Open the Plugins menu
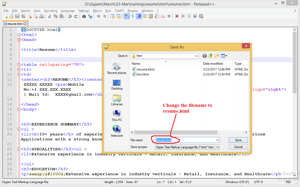Viewport: 300px width, 187px height. (x=133, y=11)
